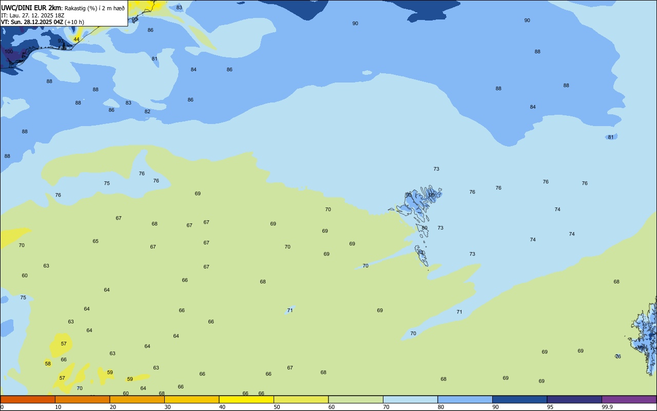The height and width of the screenshot is (411, 657).
Task: Click the 20–30 amber legend swatch
Action: [x=137, y=399]
